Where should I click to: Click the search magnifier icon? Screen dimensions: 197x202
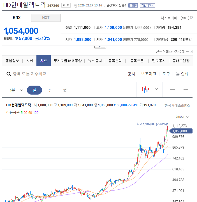(9, 74)
